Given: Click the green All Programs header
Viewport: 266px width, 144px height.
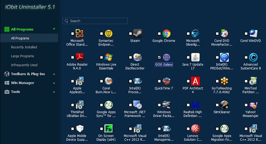Looking at the screenshot, I should [x=22, y=29].
